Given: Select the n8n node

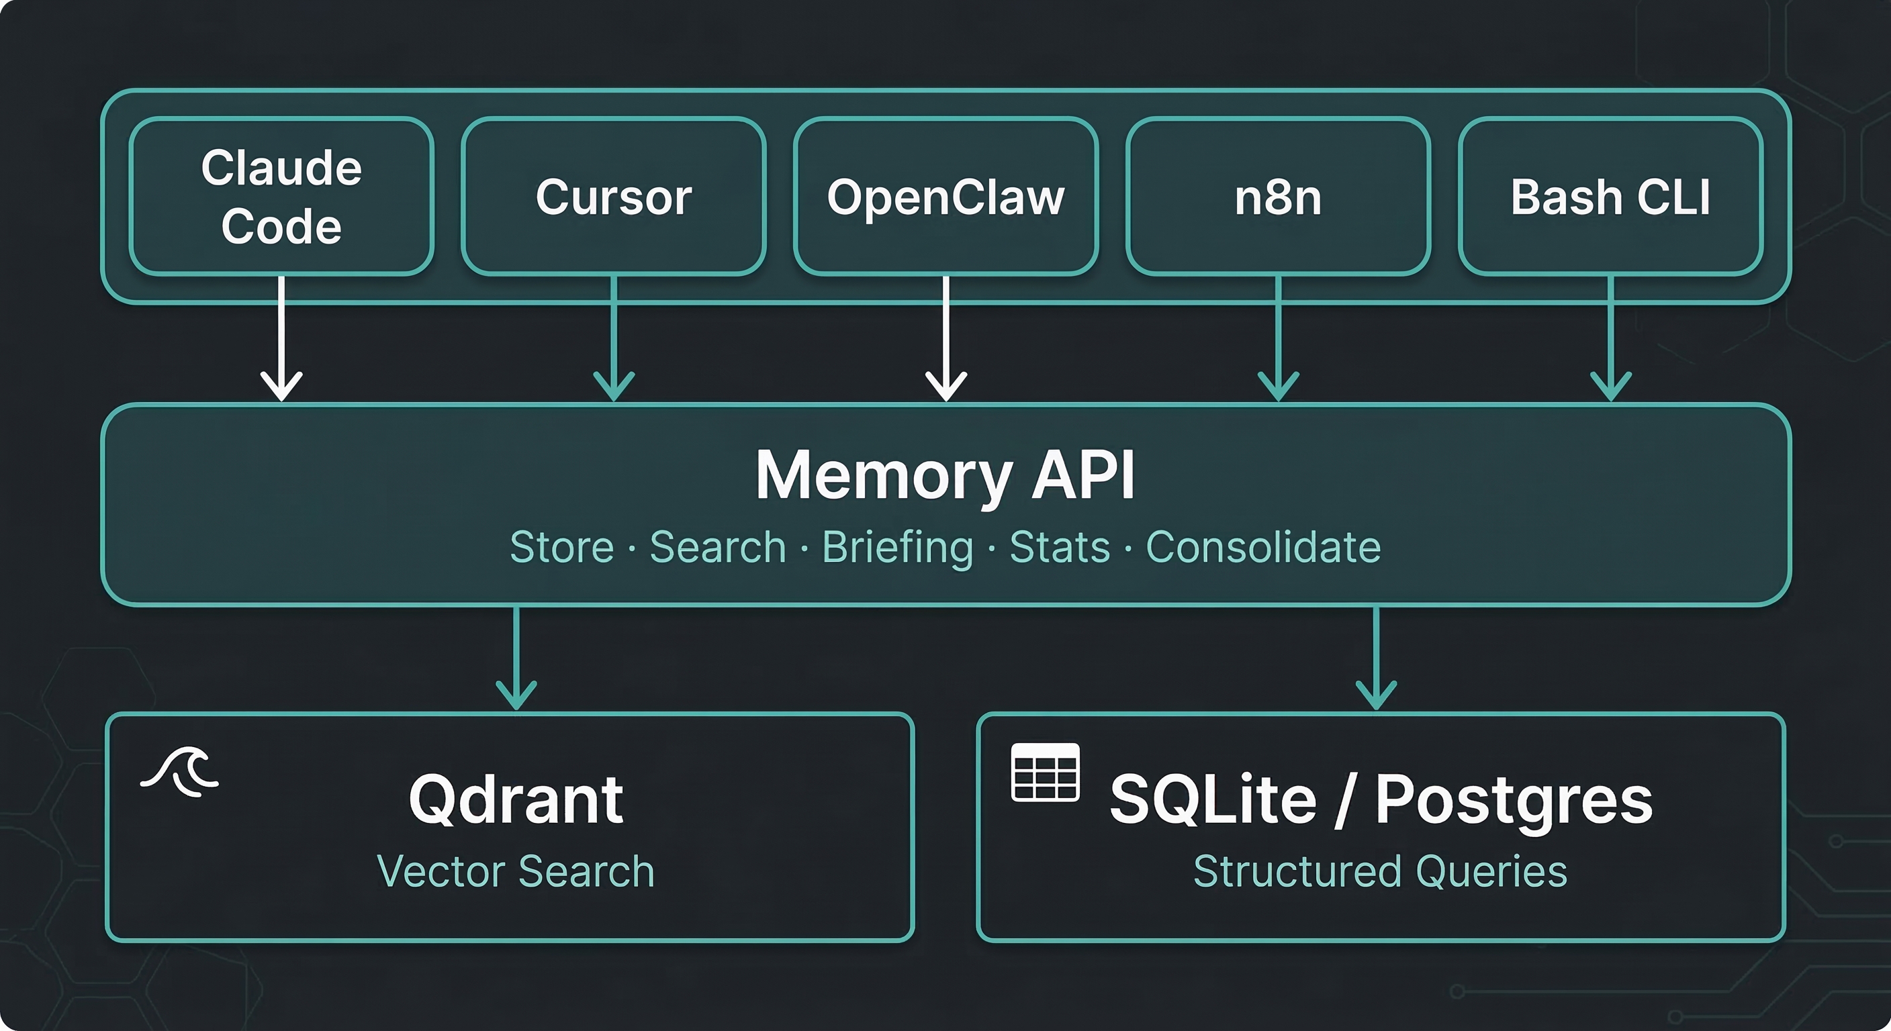Looking at the screenshot, I should pos(1277,197).
